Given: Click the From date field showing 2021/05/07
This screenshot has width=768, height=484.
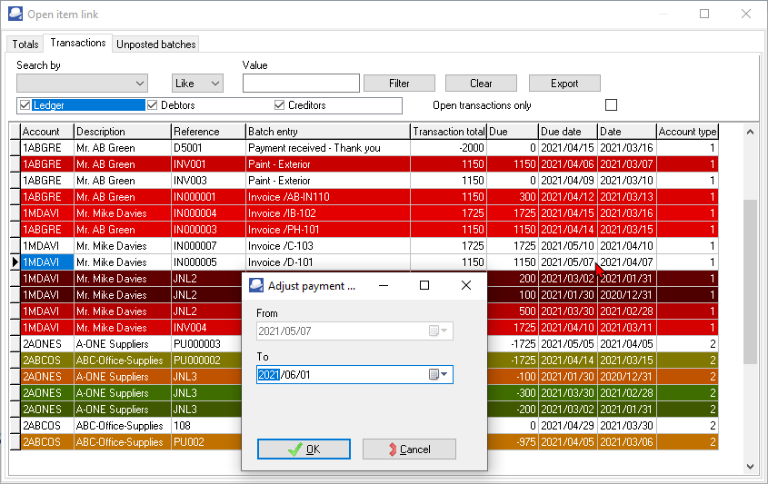Looking at the screenshot, I should pyautogui.click(x=354, y=331).
